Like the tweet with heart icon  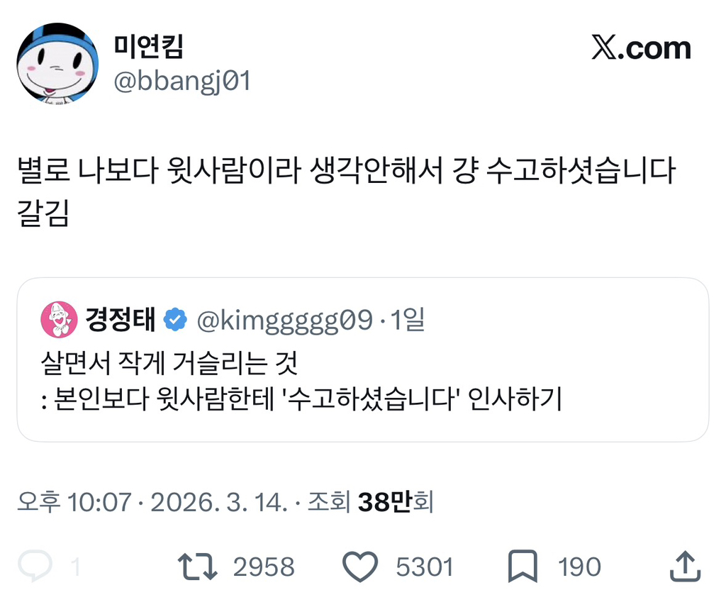click(x=361, y=565)
